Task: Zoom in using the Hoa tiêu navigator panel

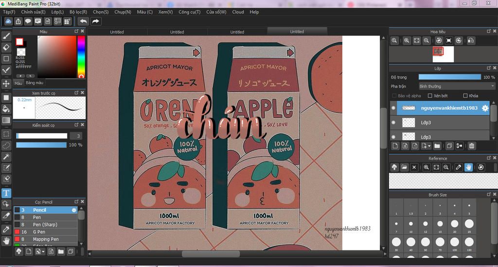Action: [407, 41]
